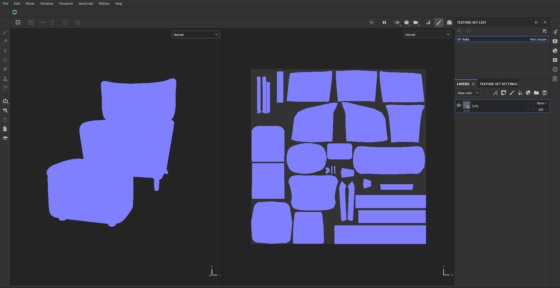
Task: Select the Eraser tool
Action: (5, 41)
